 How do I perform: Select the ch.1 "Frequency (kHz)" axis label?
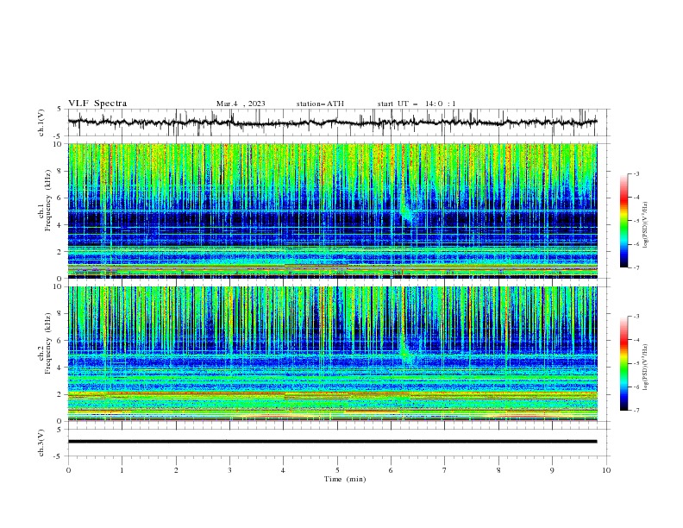click(48, 200)
